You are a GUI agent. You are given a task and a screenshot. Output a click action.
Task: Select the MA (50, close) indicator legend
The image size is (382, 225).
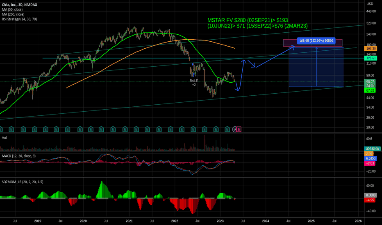[12, 9]
